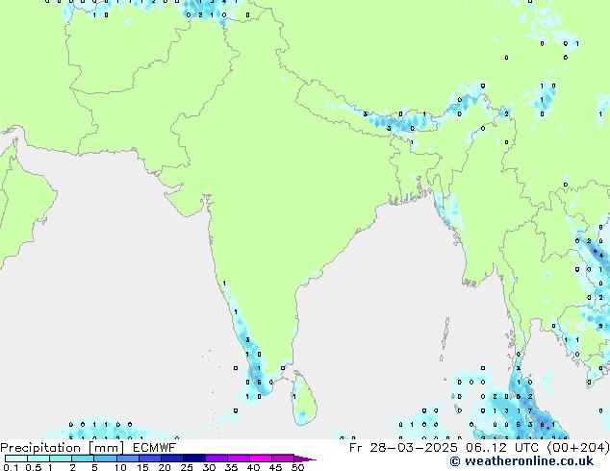Select the 2–5 mm legend swatch
The image size is (610, 471).
pyautogui.click(x=83, y=459)
